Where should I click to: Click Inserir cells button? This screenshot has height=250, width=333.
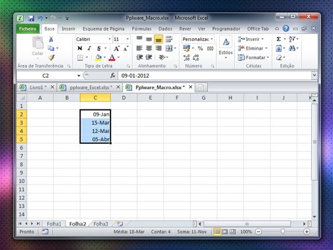coord(251,39)
